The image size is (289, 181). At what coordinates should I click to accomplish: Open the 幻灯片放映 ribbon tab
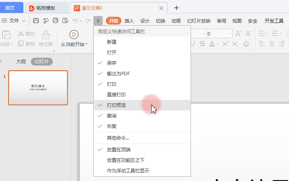(x=199, y=21)
